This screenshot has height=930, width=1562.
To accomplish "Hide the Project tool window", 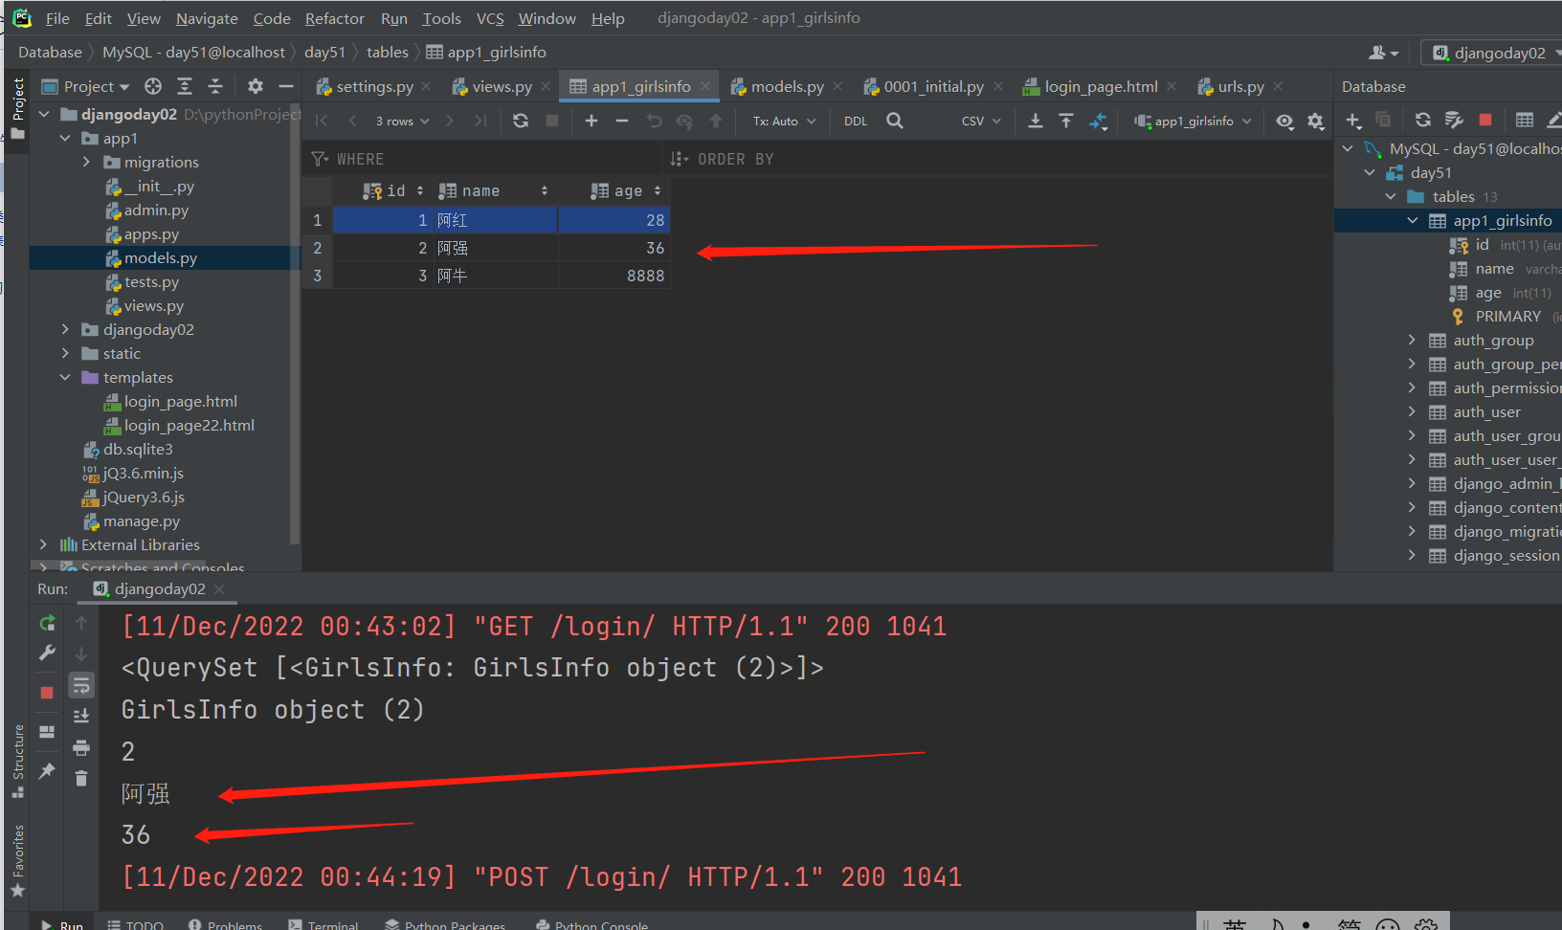I will pyautogui.click(x=285, y=87).
